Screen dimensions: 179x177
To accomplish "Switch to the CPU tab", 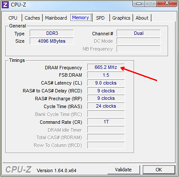I will point(13,18).
